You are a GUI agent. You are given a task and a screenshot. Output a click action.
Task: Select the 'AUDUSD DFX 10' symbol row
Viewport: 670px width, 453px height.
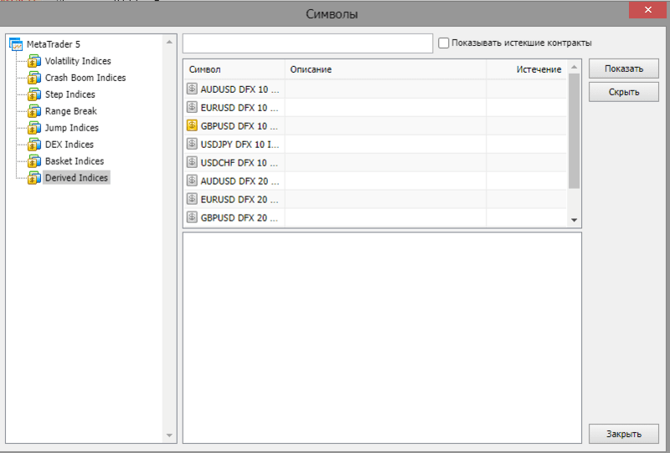[x=375, y=89]
